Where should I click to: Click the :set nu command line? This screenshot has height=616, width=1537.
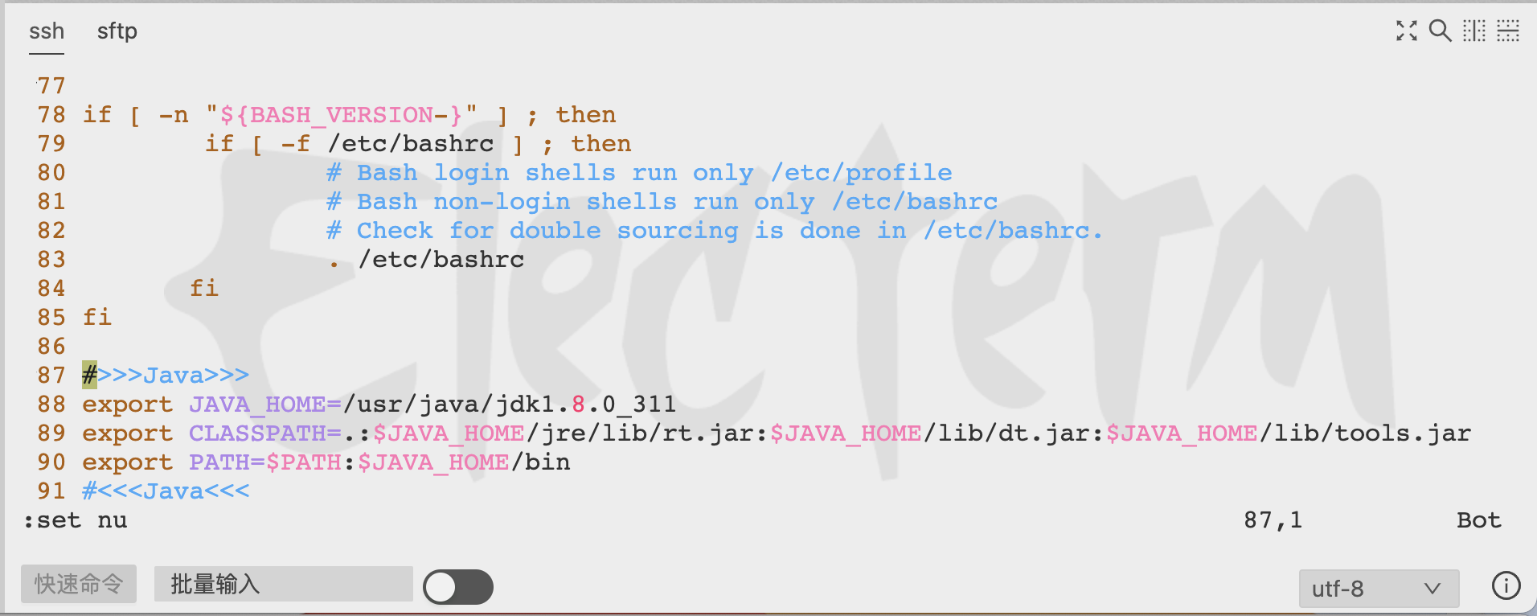(x=76, y=520)
